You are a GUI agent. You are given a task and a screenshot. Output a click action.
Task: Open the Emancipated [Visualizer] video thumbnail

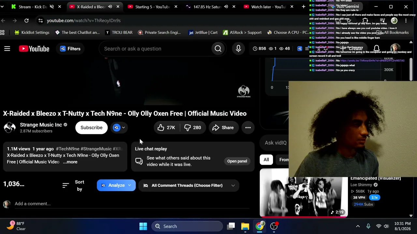coord(304,193)
